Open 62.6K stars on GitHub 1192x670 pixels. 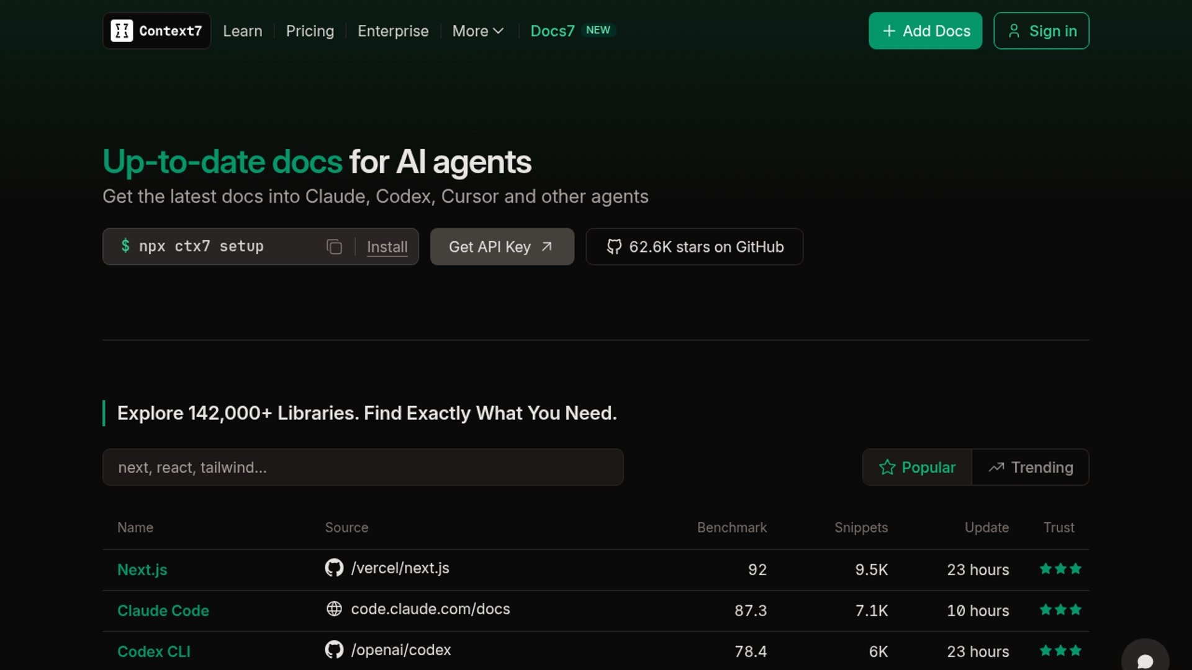(694, 247)
